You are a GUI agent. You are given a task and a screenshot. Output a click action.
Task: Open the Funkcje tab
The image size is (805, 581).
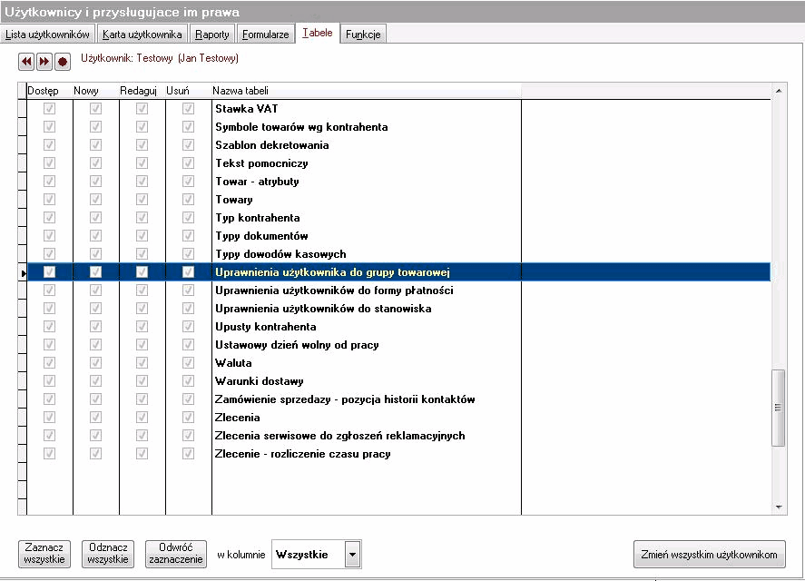click(363, 34)
